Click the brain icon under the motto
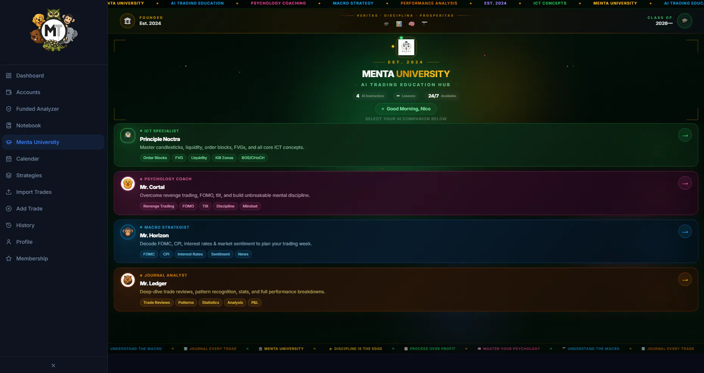This screenshot has width=704, height=373. 412,24
